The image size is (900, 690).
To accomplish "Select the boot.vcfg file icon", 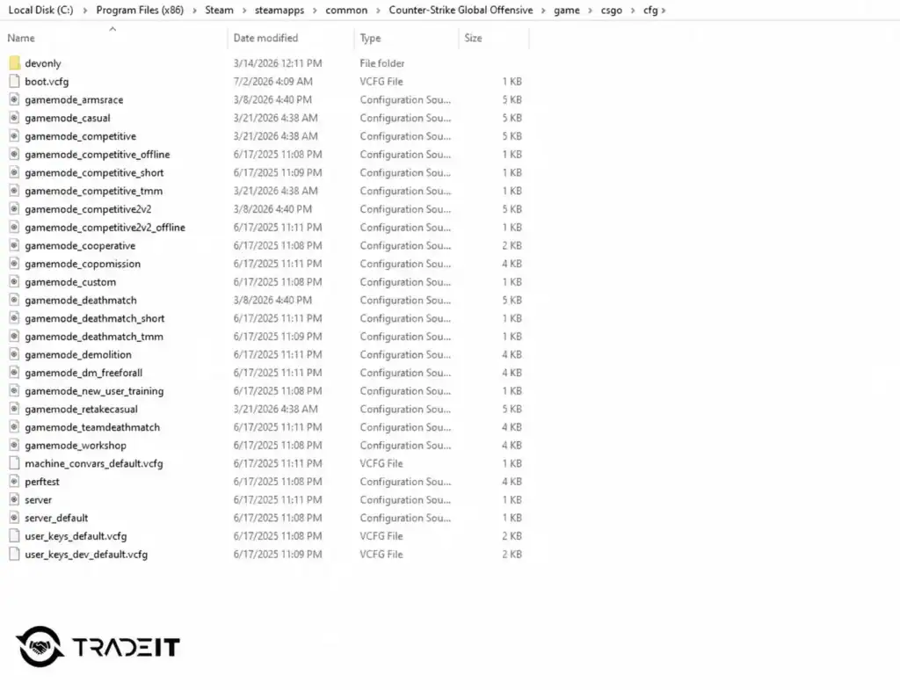I will click(14, 82).
